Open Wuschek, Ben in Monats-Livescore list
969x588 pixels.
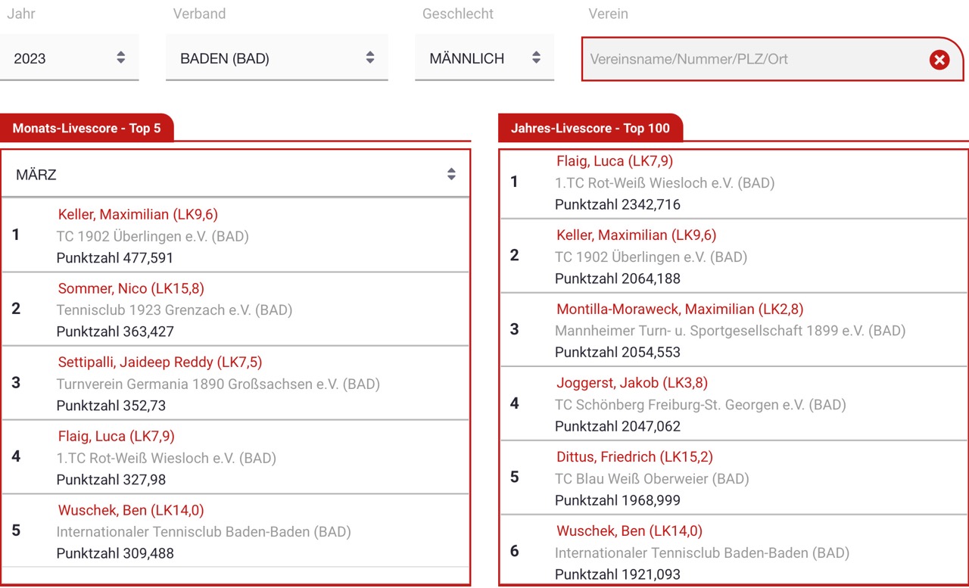[131, 510]
